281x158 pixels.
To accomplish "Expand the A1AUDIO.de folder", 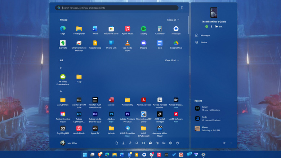I will [63, 101].
